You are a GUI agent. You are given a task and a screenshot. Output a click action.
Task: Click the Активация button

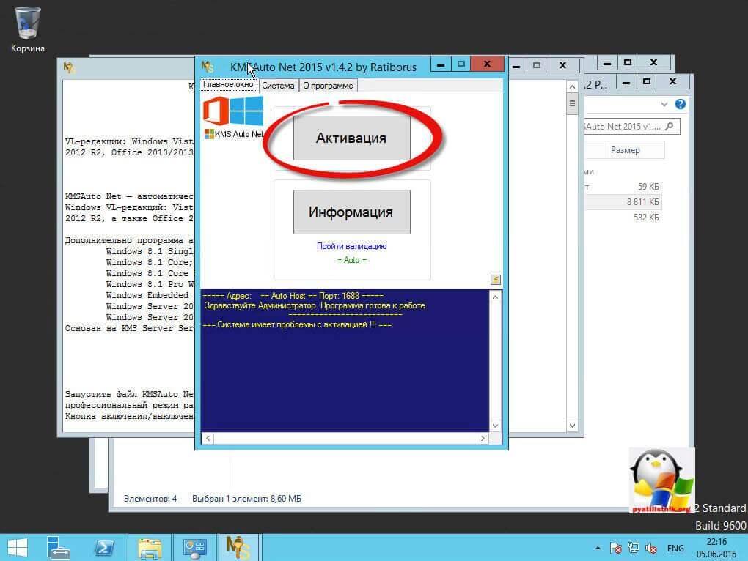(x=351, y=138)
